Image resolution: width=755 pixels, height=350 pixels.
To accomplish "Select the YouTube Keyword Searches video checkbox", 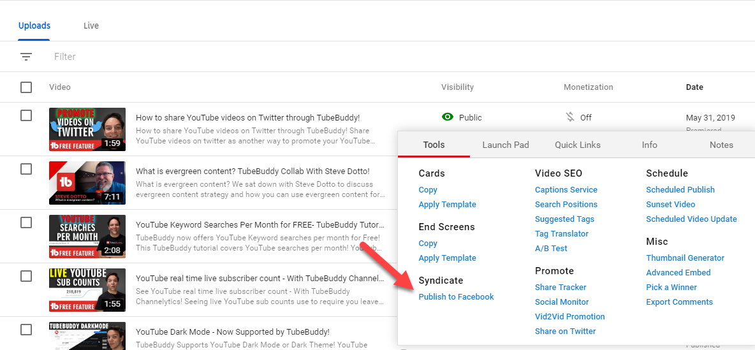I will point(26,222).
